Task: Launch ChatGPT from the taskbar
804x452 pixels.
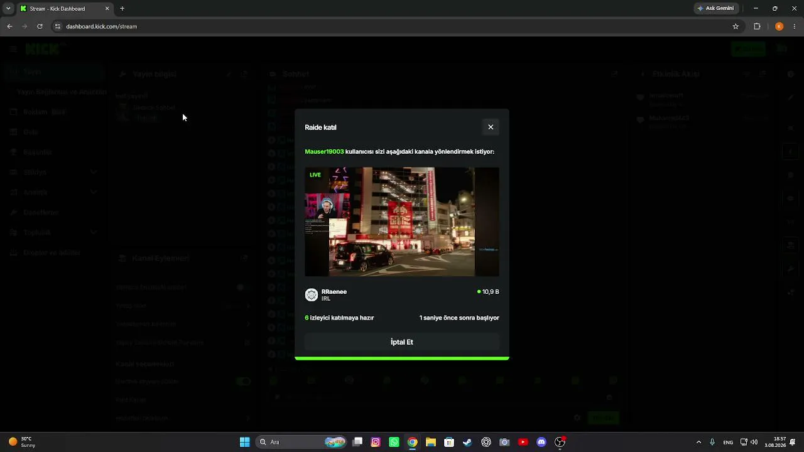Action: point(486,442)
